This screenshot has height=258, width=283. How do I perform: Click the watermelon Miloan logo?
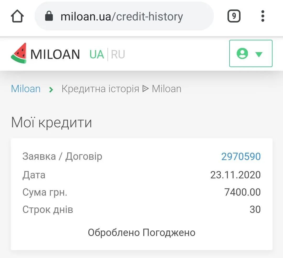[19, 53]
